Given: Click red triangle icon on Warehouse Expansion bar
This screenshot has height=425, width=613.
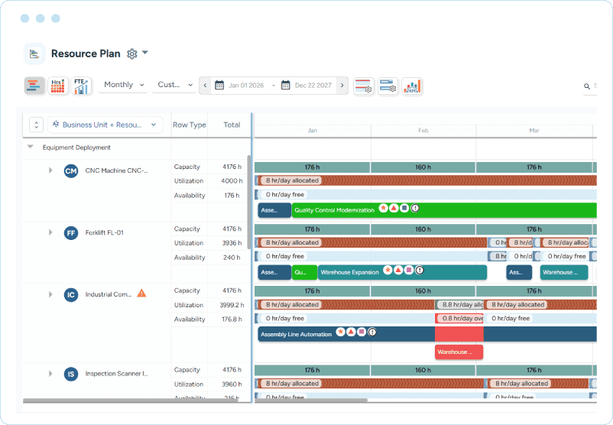Looking at the screenshot, I should (398, 270).
